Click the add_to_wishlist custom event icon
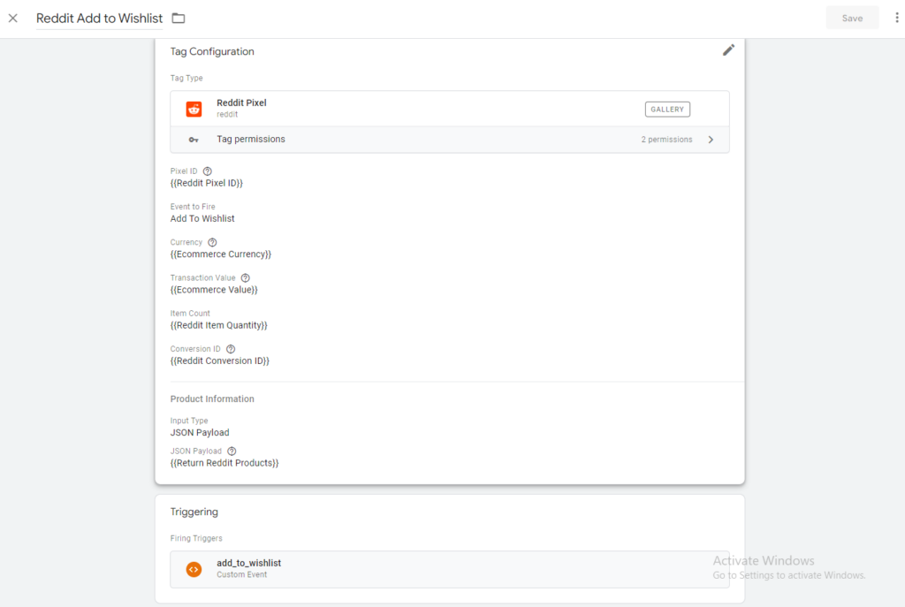Viewport: 905px width, 607px height. [x=194, y=569]
